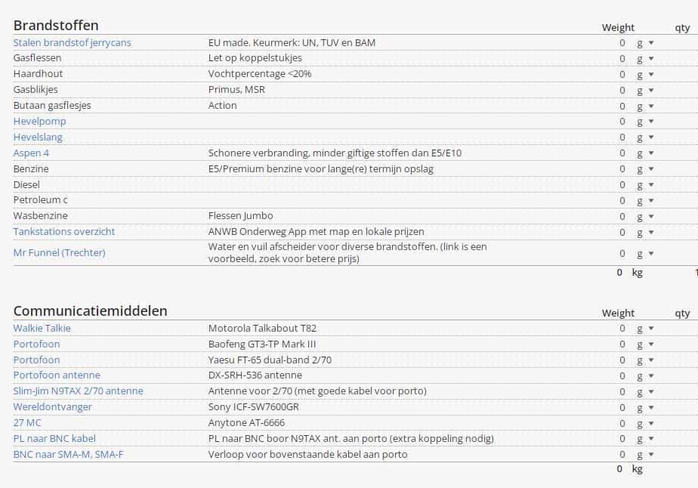Image resolution: width=698 pixels, height=488 pixels.
Task: Open the Walkie Talkie link
Action: [x=42, y=328]
